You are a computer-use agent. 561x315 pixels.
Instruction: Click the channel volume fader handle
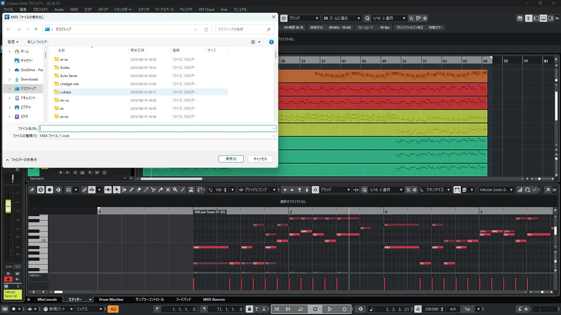coord(8,206)
